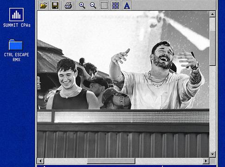Image resolution: width=225 pixels, height=167 pixels.
Task: Click the printer icon in toolbar
Action: [68, 6]
